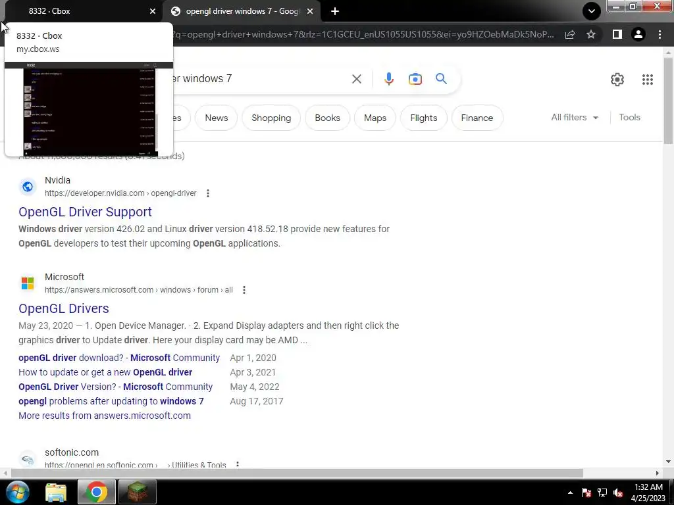Screen dimensions: 674x505
Task: Open the OpenGL Driver Support result
Action: [85, 212]
